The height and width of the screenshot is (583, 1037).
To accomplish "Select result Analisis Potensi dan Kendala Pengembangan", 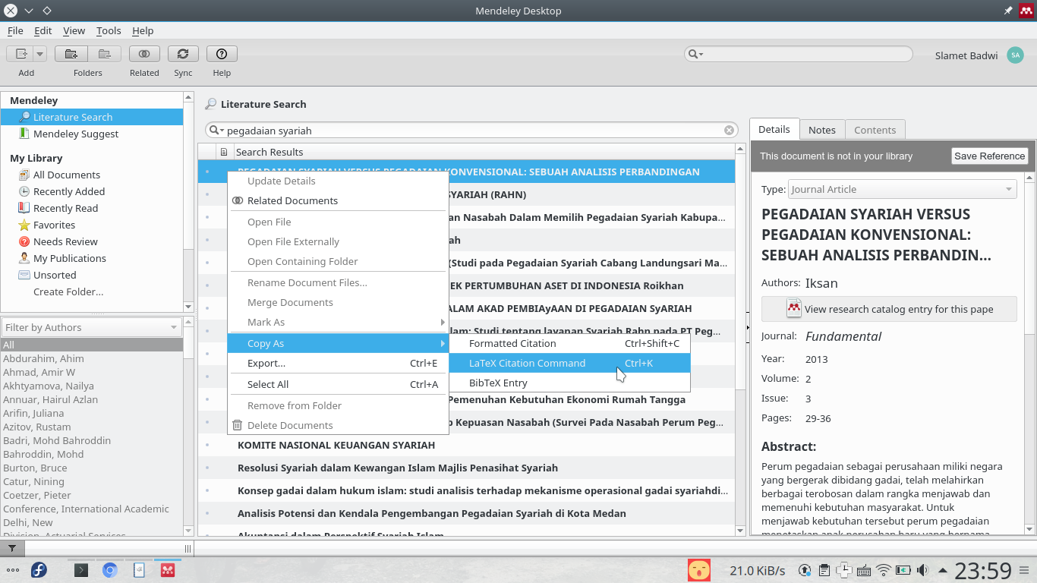I will (x=466, y=513).
